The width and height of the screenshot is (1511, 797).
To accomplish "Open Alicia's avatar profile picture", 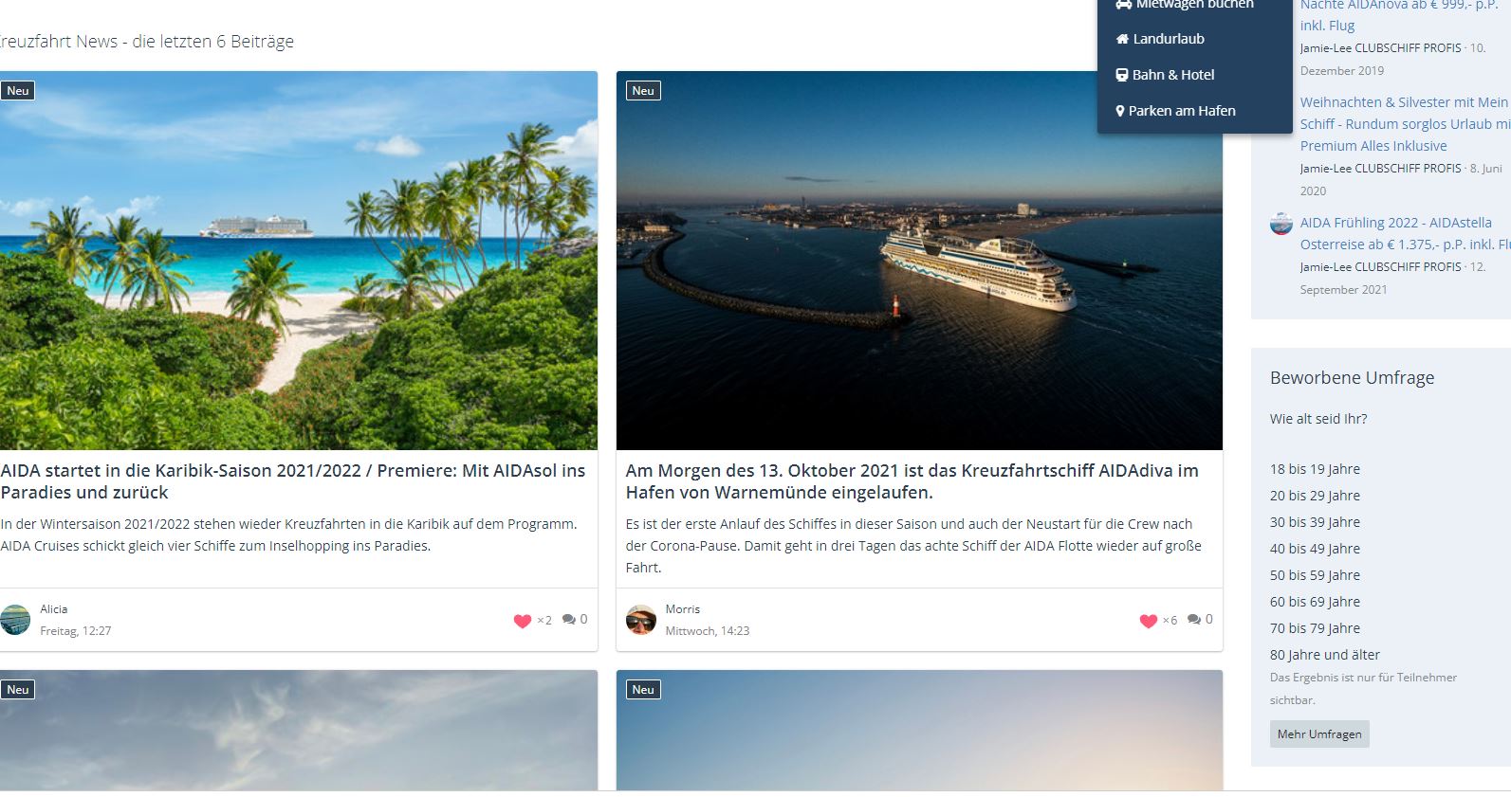I will pos(15,620).
